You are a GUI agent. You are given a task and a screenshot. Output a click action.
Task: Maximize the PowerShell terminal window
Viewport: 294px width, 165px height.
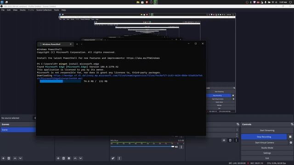196,44
